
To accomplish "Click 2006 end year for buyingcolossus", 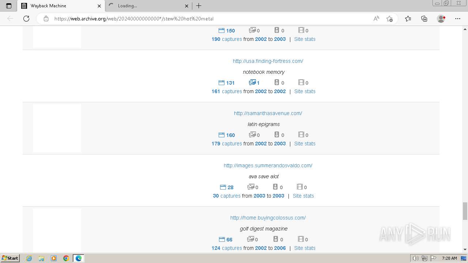I will (x=280, y=248).
